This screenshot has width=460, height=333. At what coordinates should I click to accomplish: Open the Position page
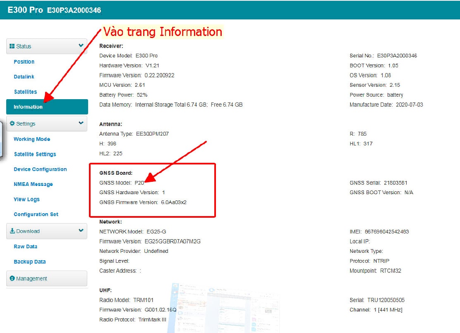pyautogui.click(x=24, y=62)
